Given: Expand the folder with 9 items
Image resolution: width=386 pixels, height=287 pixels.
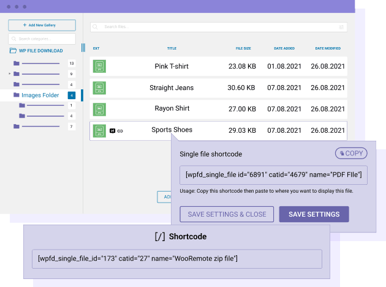Looking at the screenshot, I should (9, 74).
